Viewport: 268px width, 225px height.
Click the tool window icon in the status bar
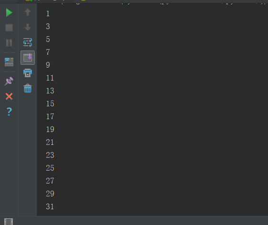[x=9, y=222]
